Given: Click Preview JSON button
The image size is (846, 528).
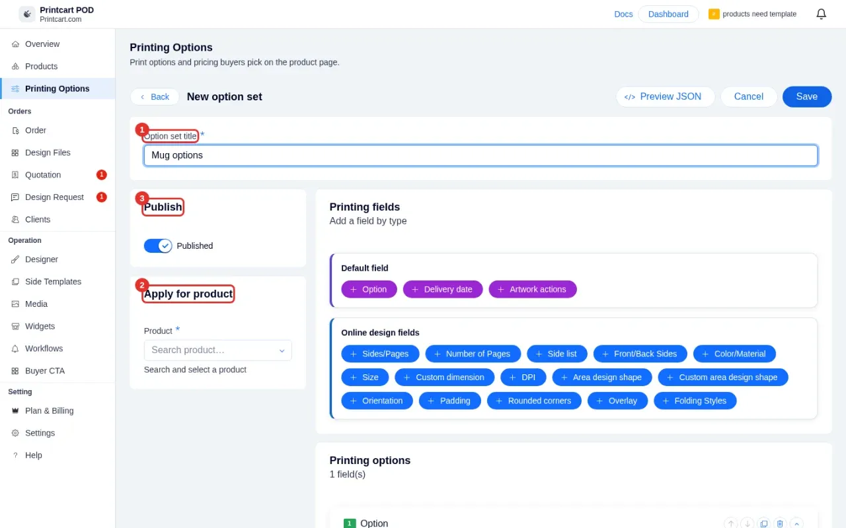Looking at the screenshot, I should 666,96.
